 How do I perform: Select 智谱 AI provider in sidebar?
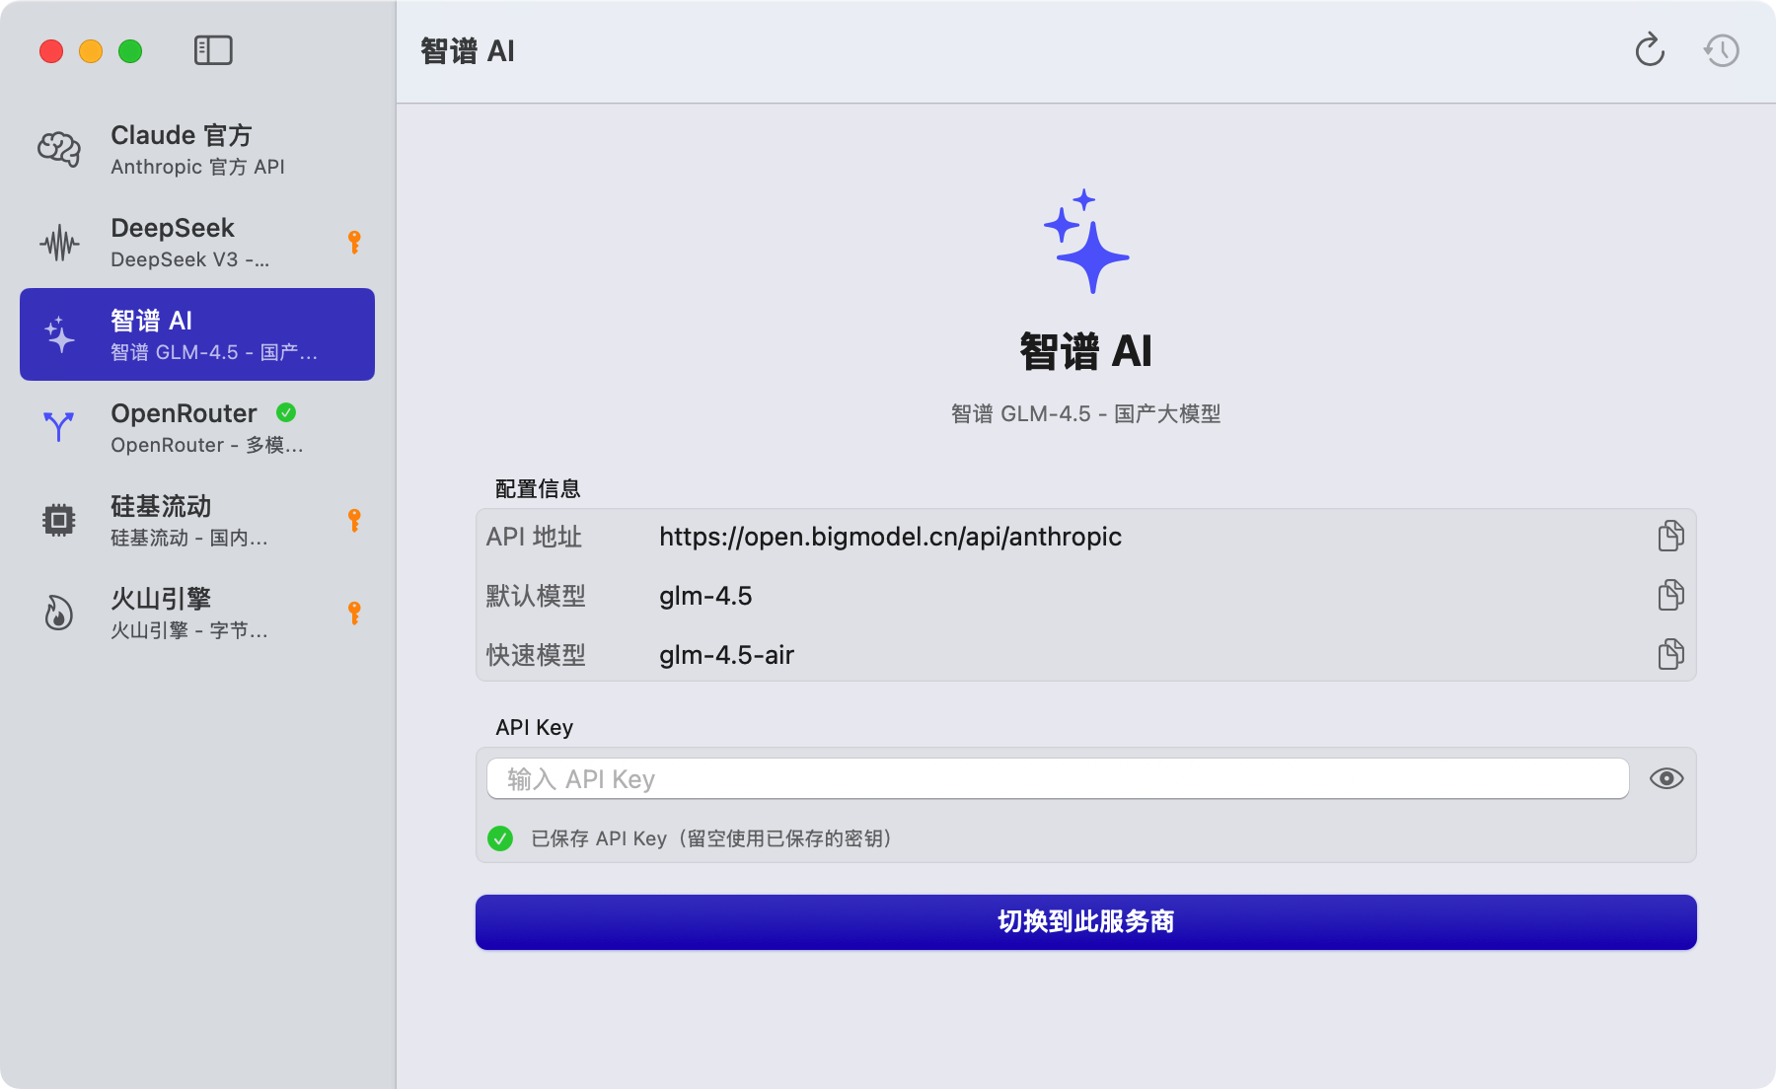point(197,334)
